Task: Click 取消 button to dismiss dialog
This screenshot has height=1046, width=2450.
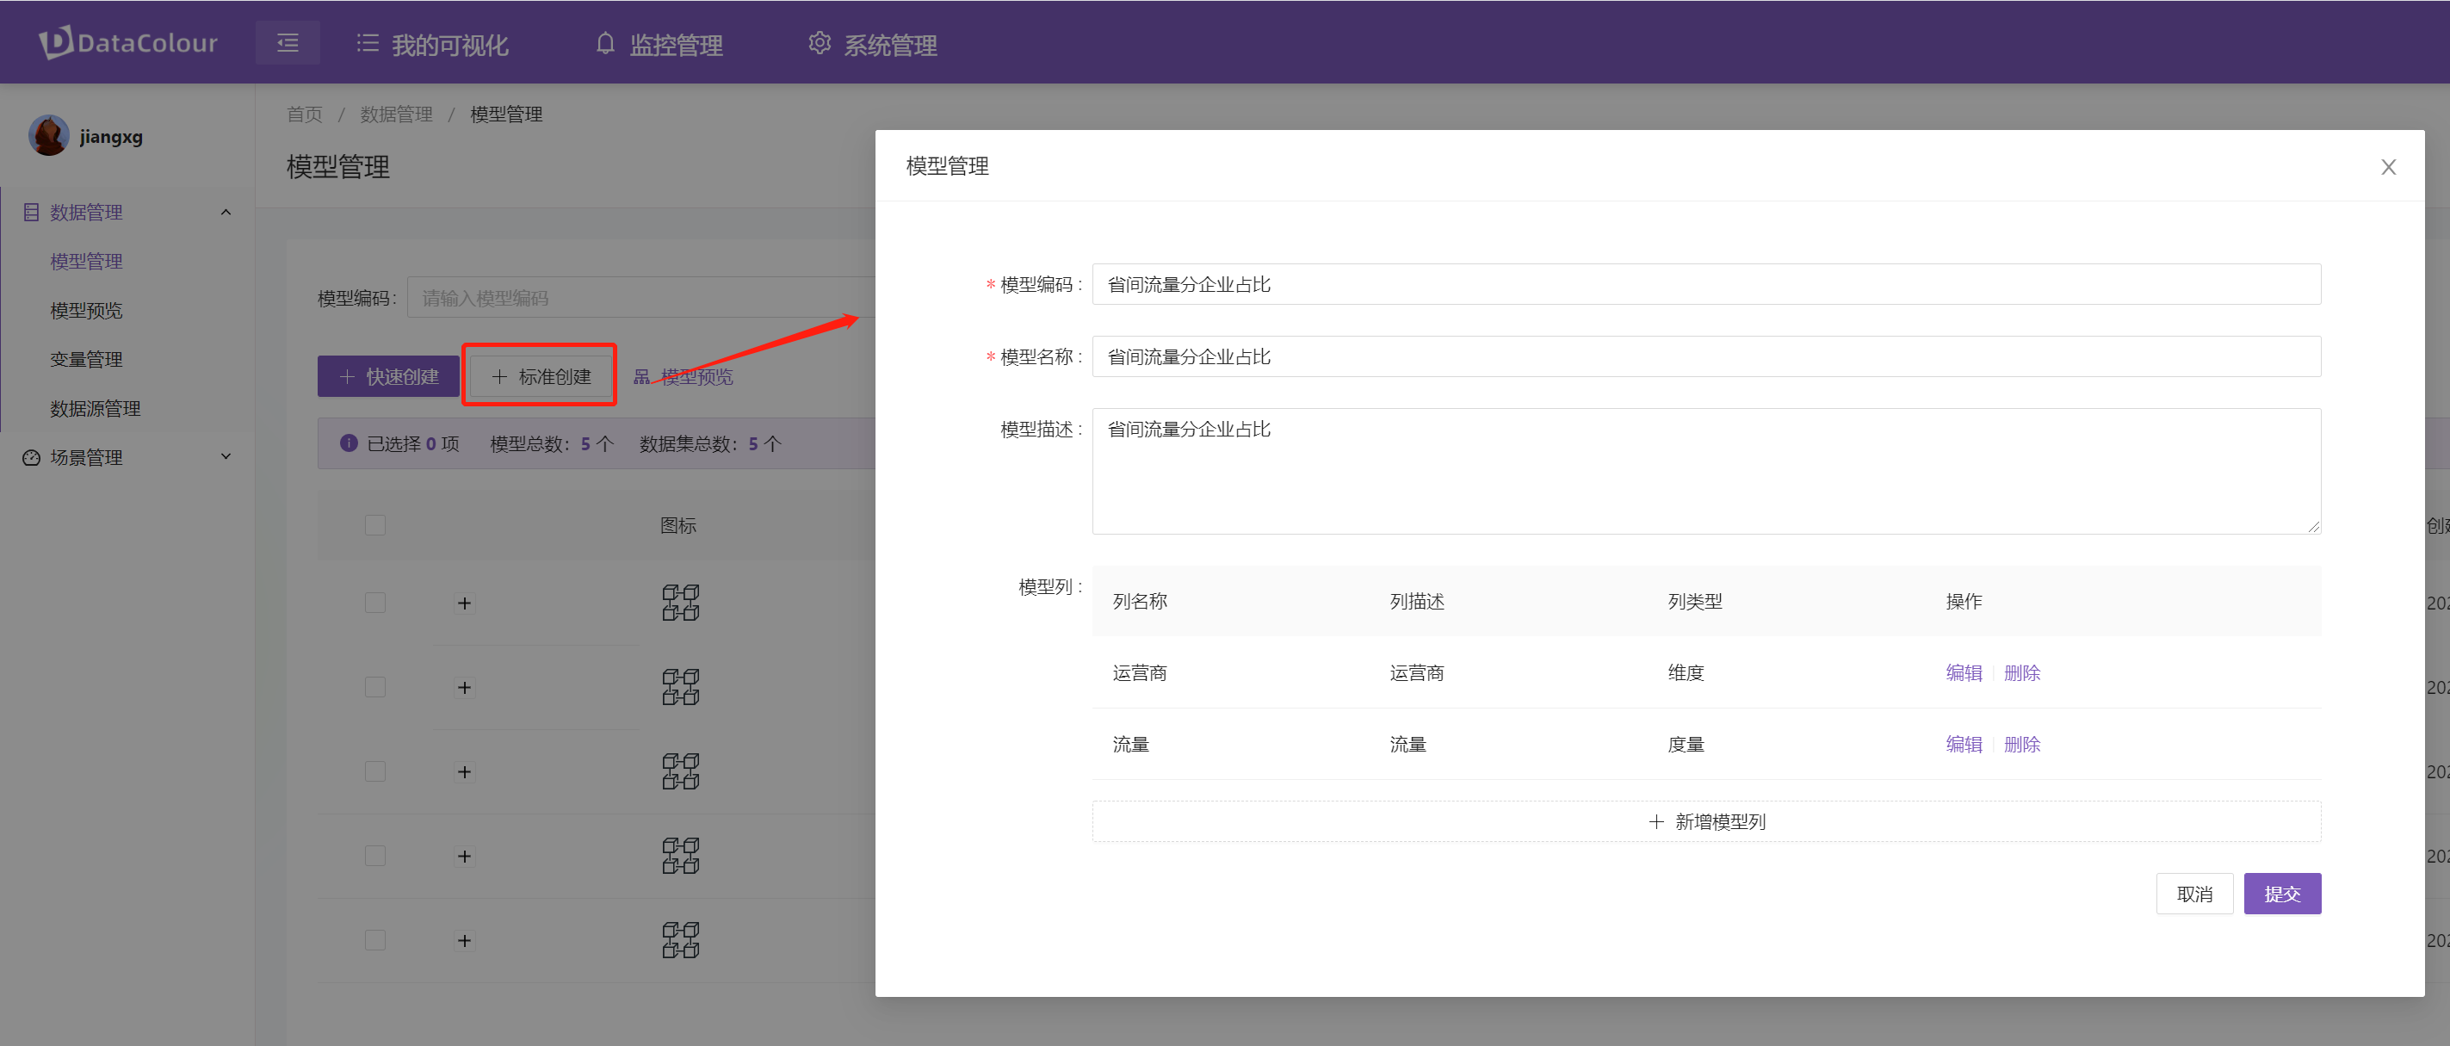Action: [2195, 894]
